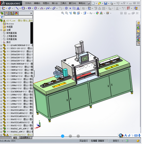The image size is (142, 144).
Task: Click the Save toolbar icon
Action: pos(106,3)
